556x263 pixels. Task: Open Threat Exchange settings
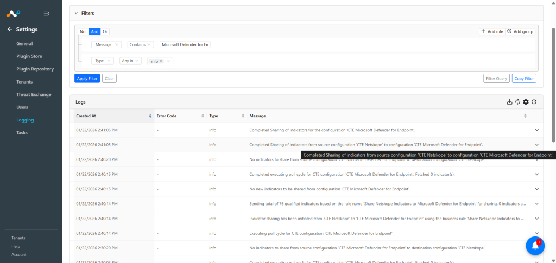(34, 94)
